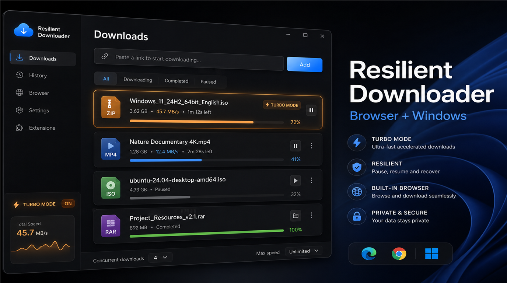Click the Turbo Mode lightning feature icon
The image size is (507, 283).
point(357,143)
